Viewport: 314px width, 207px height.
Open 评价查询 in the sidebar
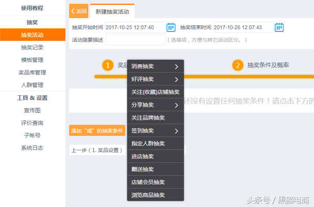click(x=32, y=123)
